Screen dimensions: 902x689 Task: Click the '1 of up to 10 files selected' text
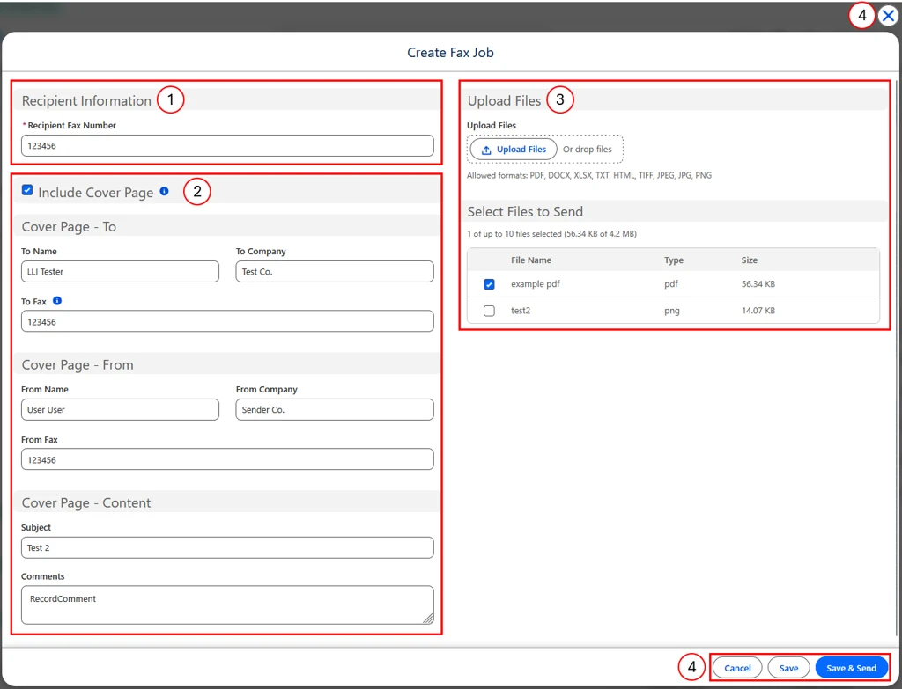click(551, 234)
